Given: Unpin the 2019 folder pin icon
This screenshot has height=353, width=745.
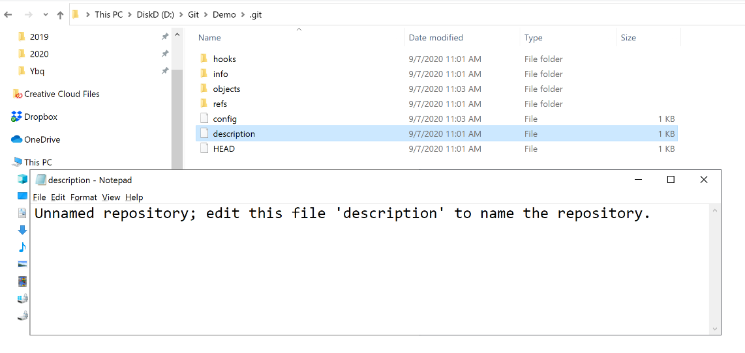Looking at the screenshot, I should 165,36.
